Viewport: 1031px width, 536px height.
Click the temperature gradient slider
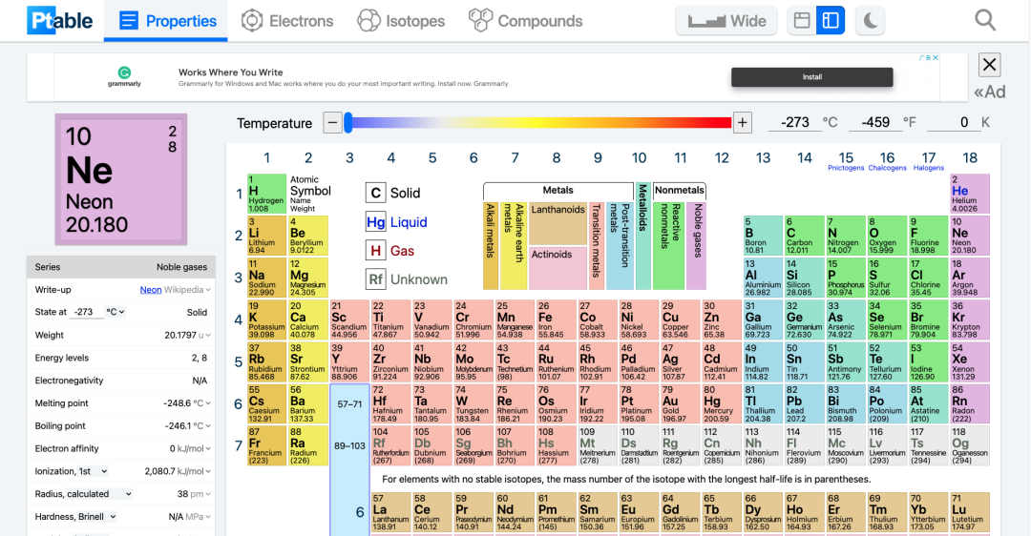click(x=539, y=122)
